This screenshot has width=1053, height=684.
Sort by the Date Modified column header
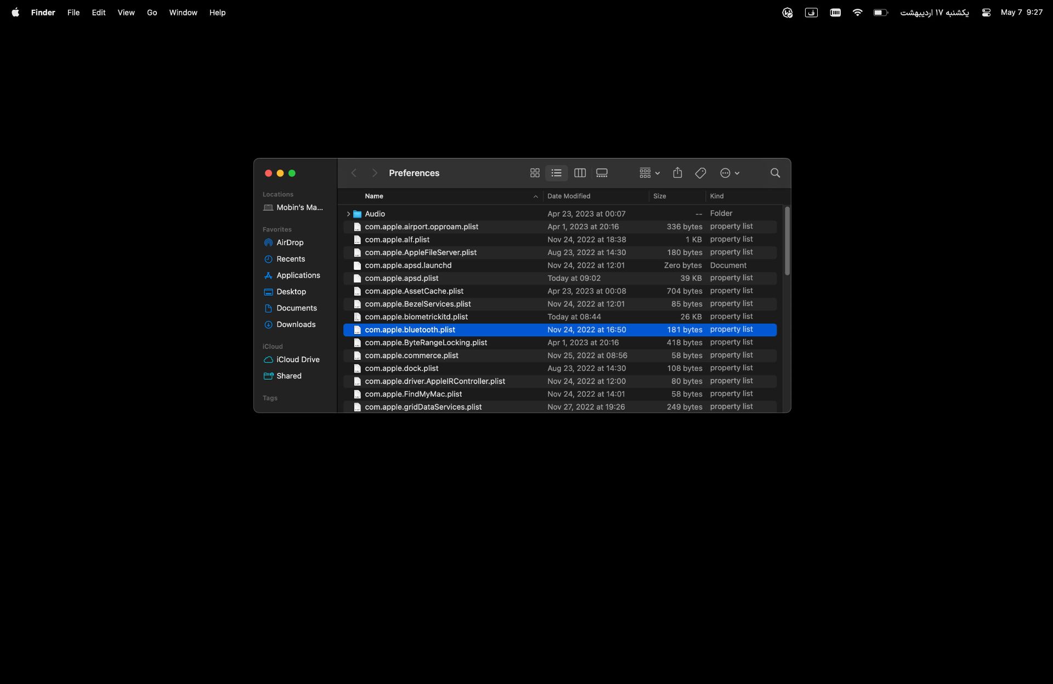pos(569,196)
